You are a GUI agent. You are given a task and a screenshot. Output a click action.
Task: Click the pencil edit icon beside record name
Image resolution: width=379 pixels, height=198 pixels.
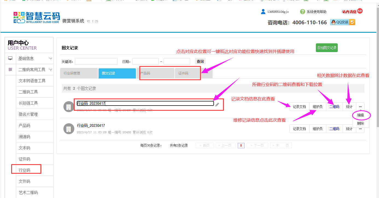217,104
